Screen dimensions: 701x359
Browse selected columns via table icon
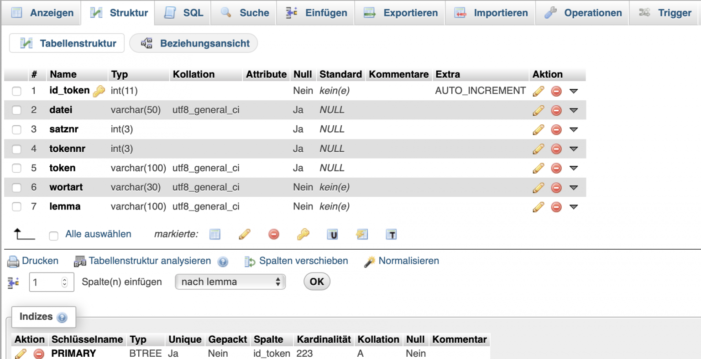pos(214,234)
